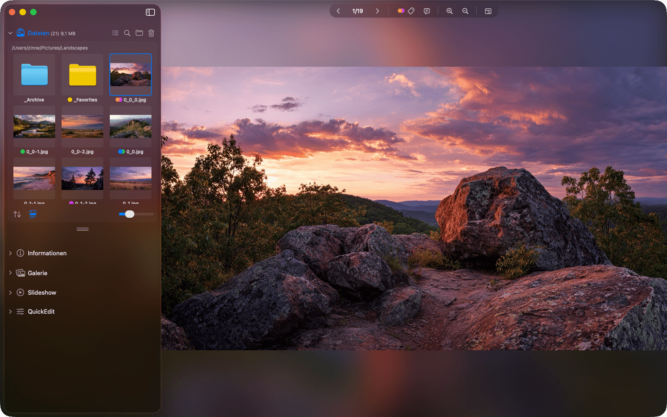This screenshot has width=667, height=417.
Task: Open the QuickEdit panel
Action: 10,311
